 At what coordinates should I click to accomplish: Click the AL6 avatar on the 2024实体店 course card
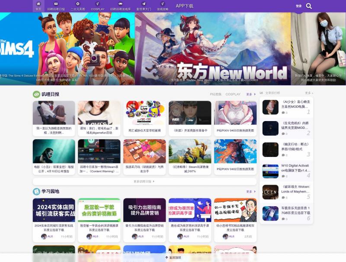click(x=44, y=236)
